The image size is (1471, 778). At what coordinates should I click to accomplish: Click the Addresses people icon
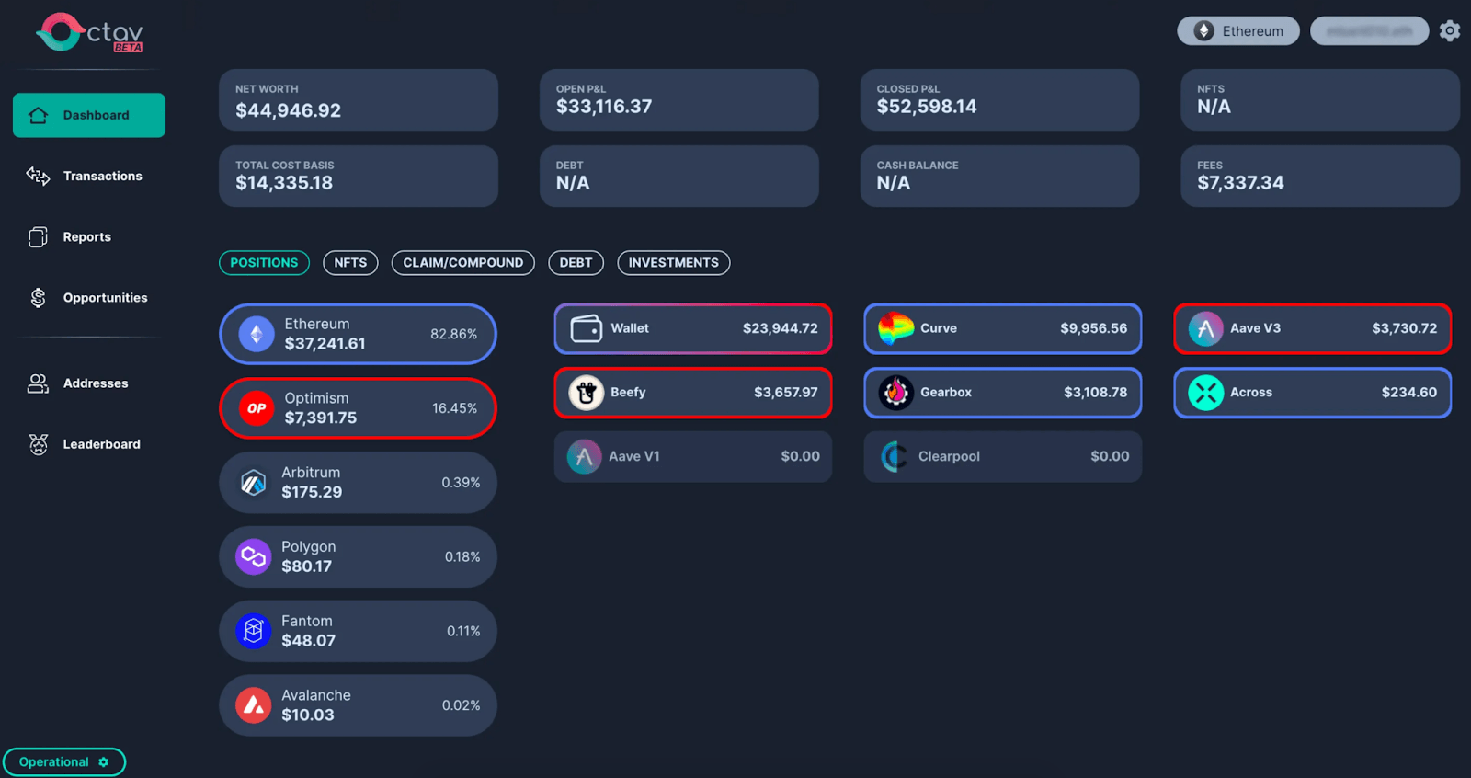[x=39, y=383]
